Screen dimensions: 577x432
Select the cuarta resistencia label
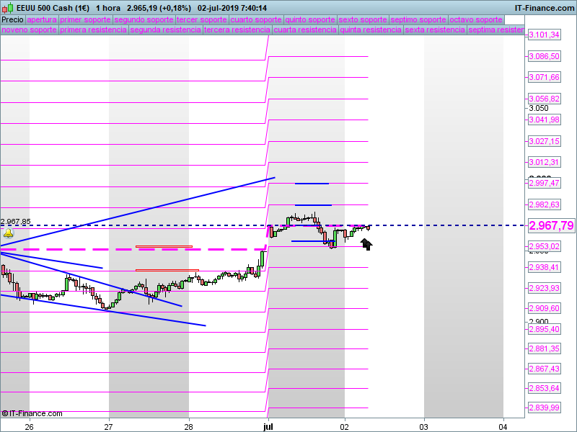(x=305, y=30)
